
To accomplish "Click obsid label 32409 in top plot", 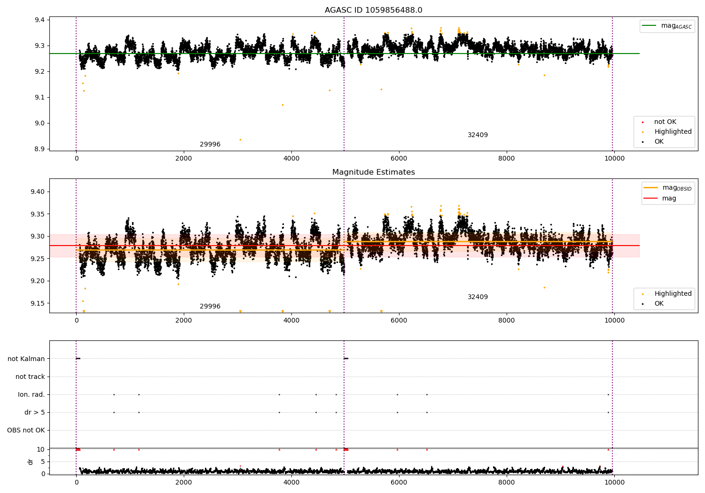I will (x=478, y=135).
